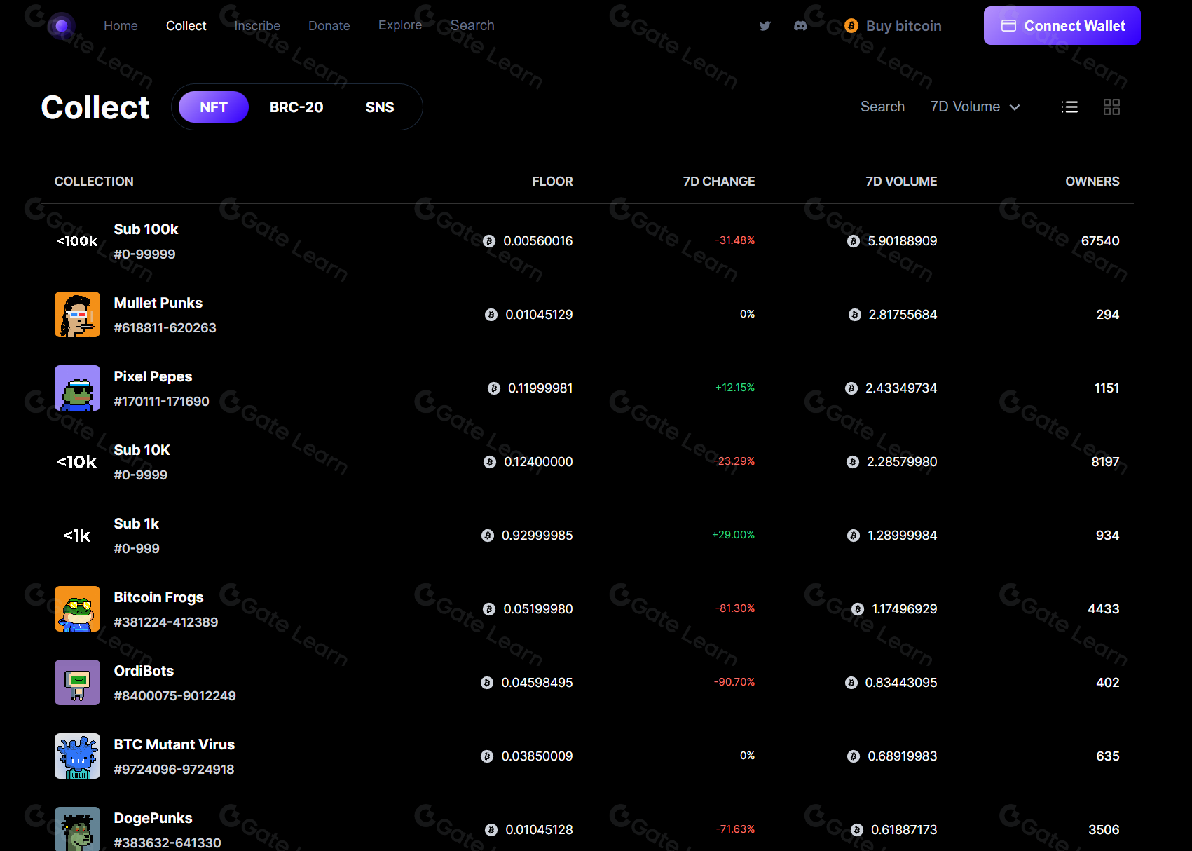Image resolution: width=1192 pixels, height=851 pixels.
Task: Click the Pixel Pepes avatar image
Action: (77, 388)
